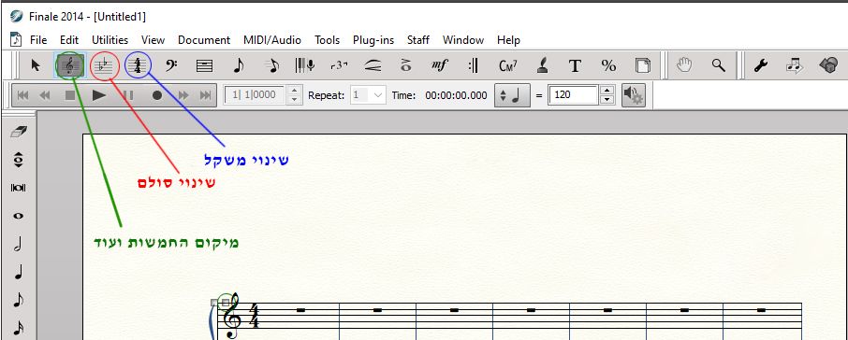This screenshot has width=848, height=340.
Task: Open the Plug-ins menu
Action: 373,40
